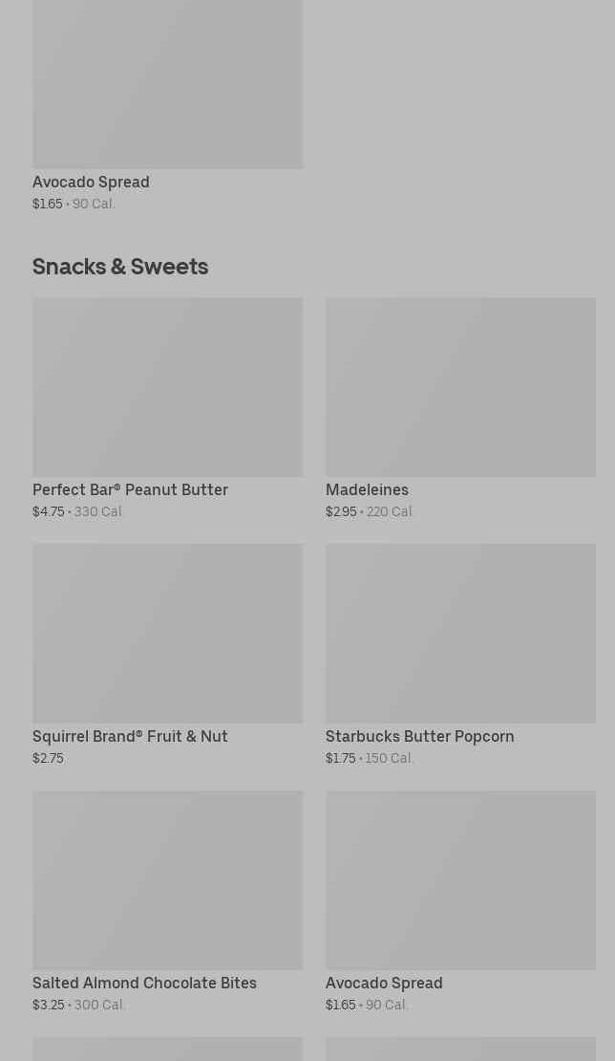The image size is (615, 1061).
Task: Click the $2.95 Madeleines price text
Action: click(x=341, y=511)
